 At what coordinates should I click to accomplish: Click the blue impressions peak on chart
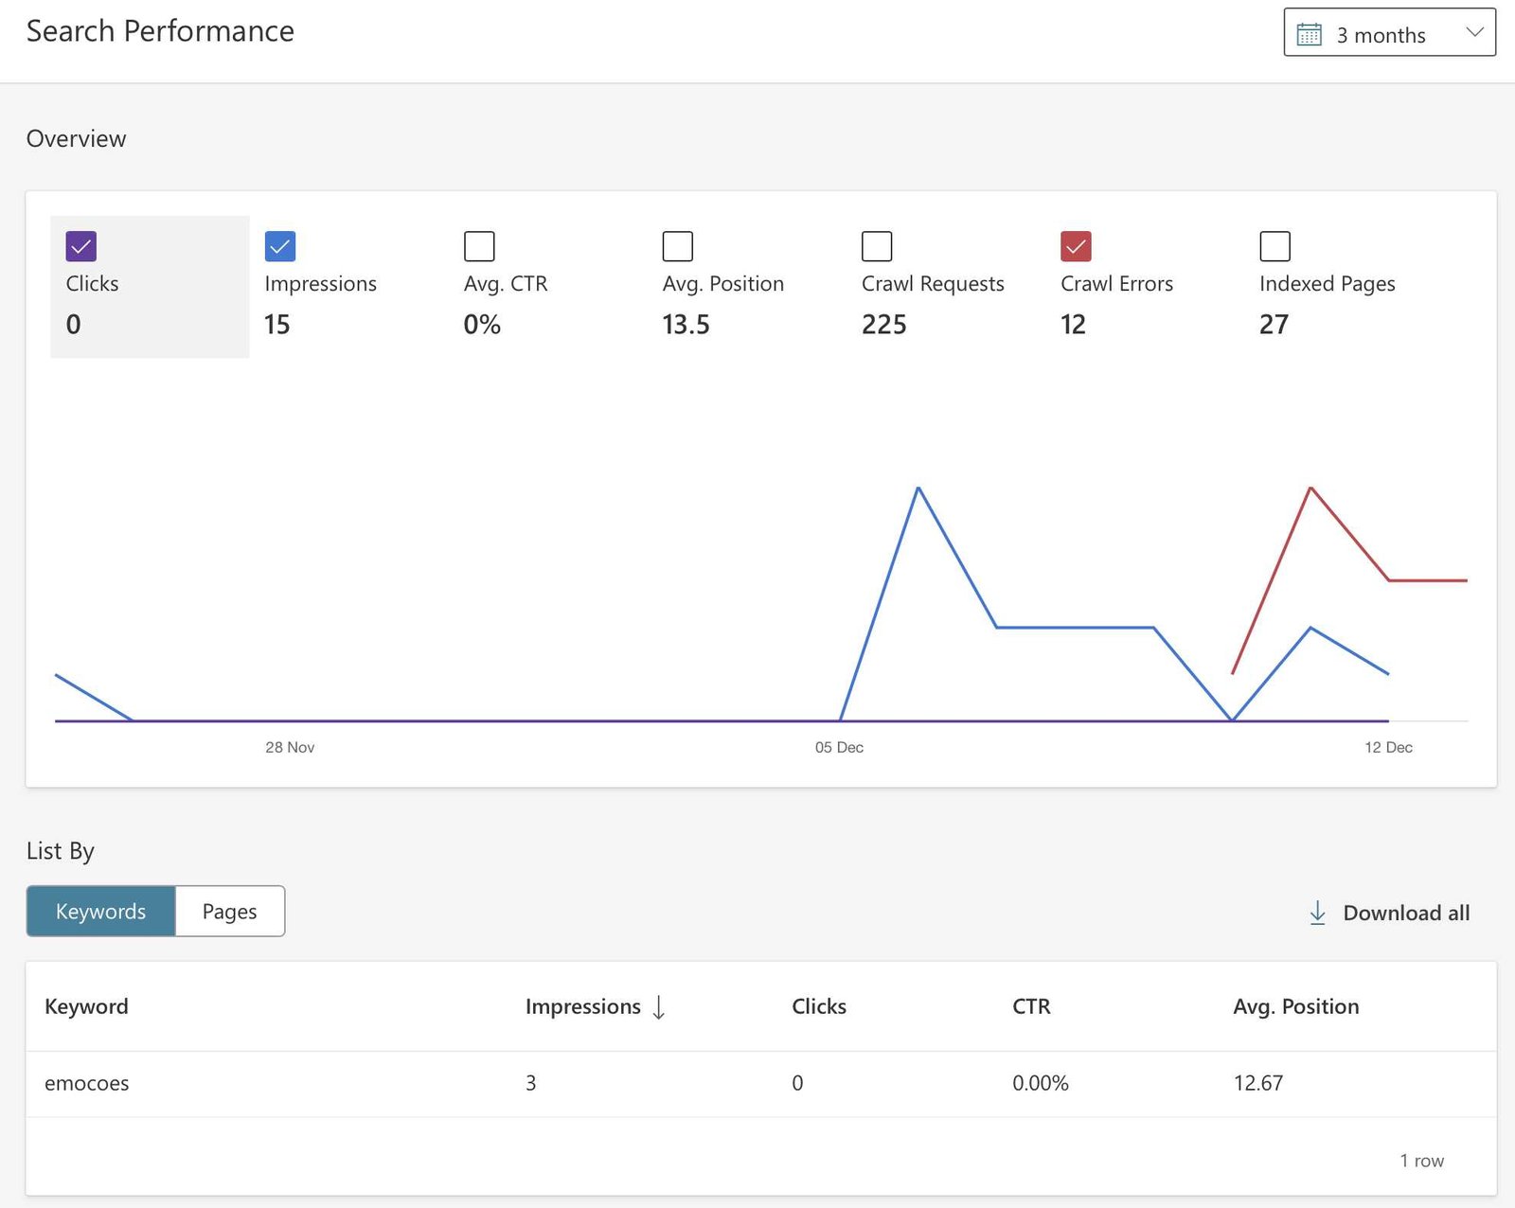(x=918, y=489)
